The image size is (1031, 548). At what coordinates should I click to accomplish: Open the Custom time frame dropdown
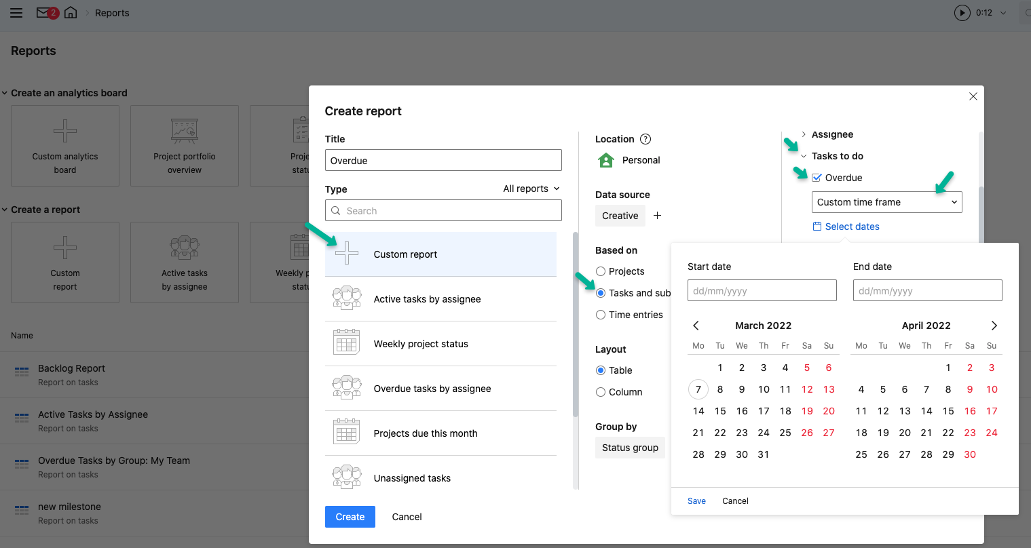pyautogui.click(x=886, y=202)
